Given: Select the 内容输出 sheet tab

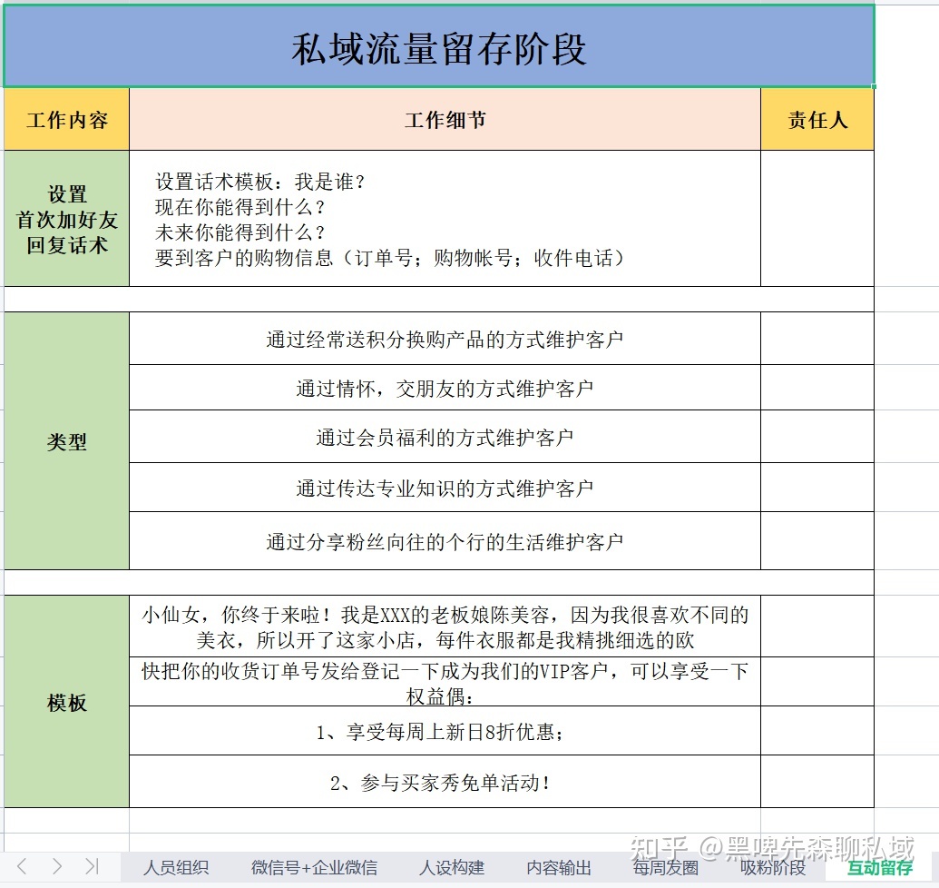Looking at the screenshot, I should [x=559, y=867].
